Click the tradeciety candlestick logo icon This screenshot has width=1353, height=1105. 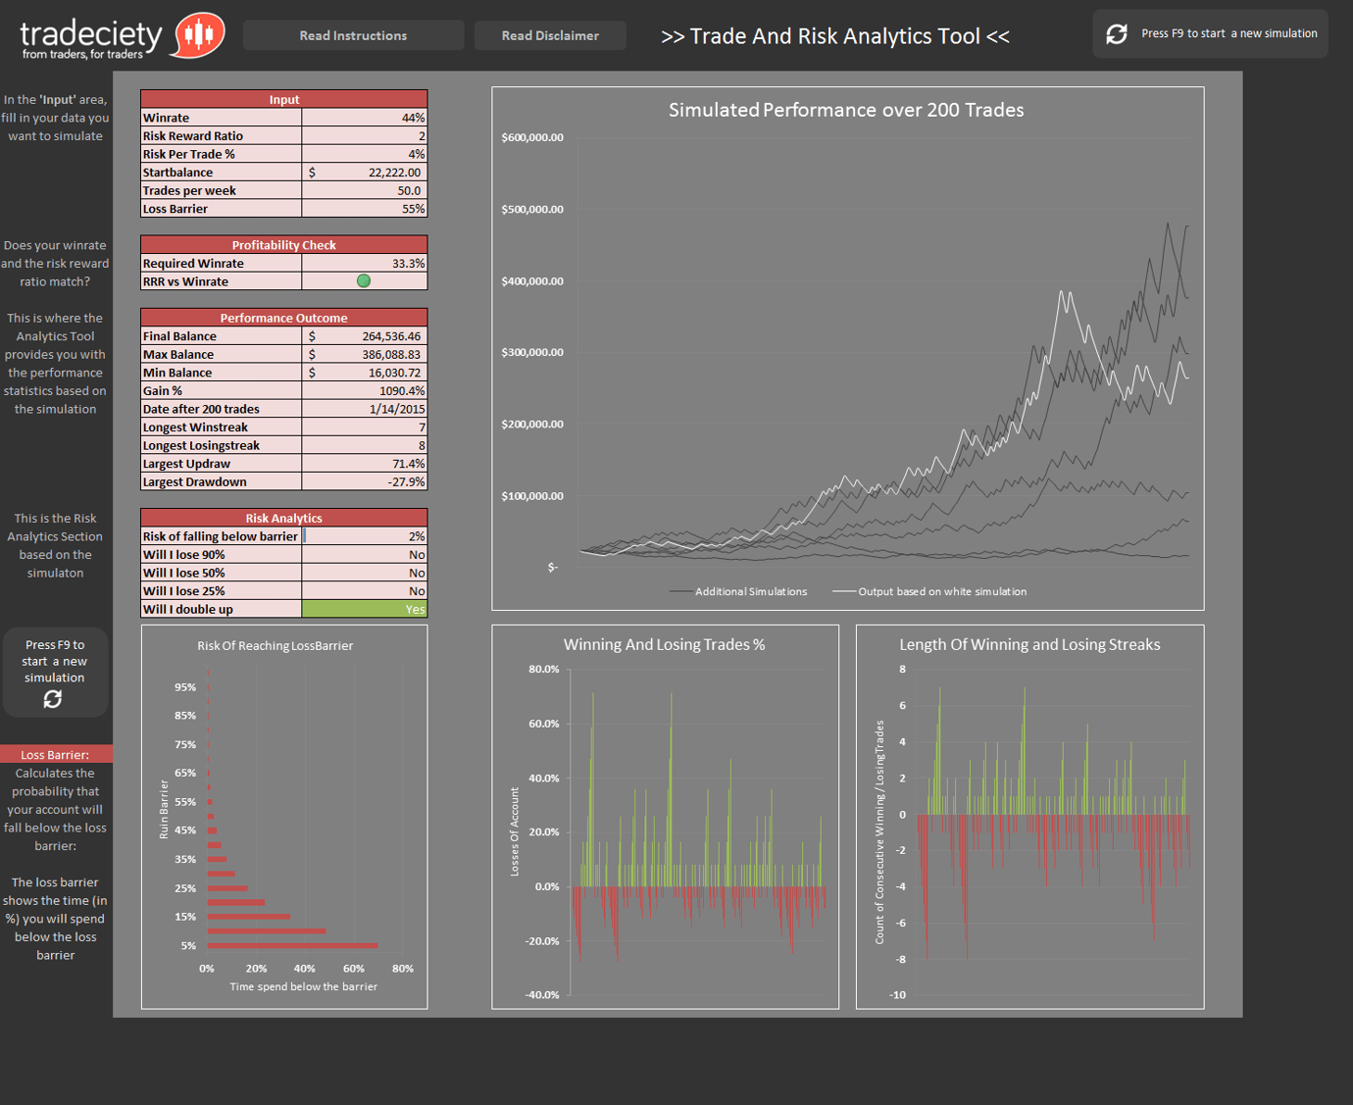[x=195, y=34]
